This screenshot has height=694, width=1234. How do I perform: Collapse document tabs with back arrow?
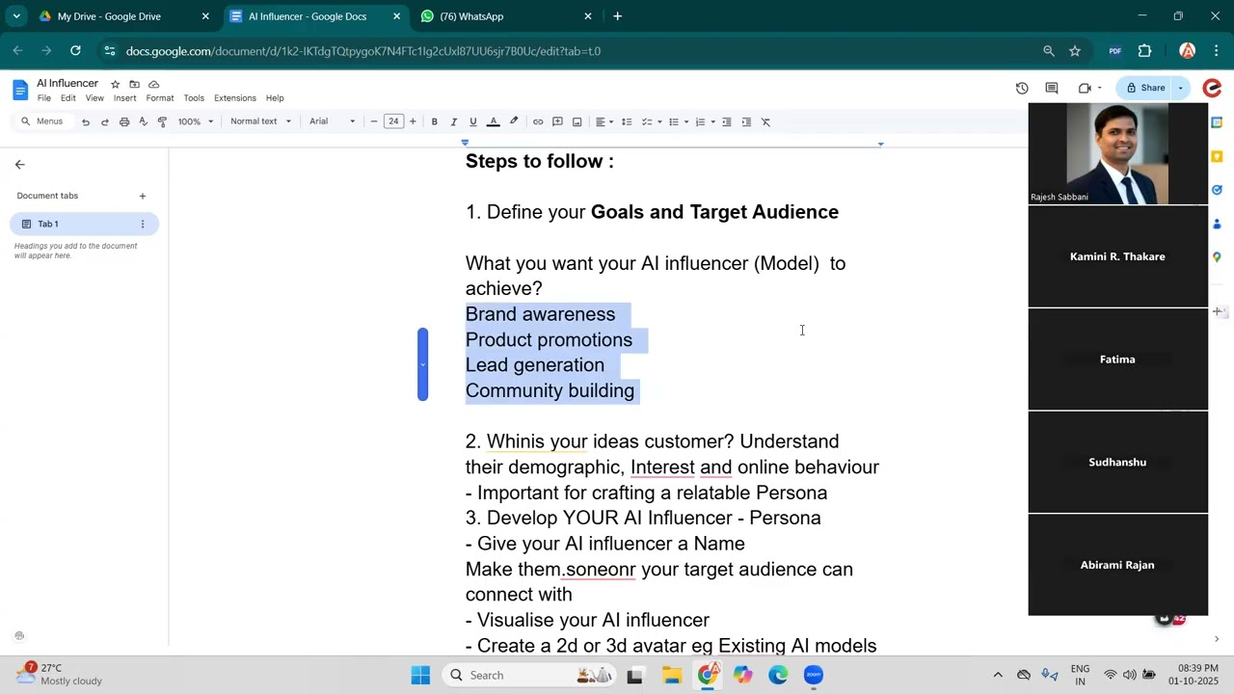tap(19, 165)
